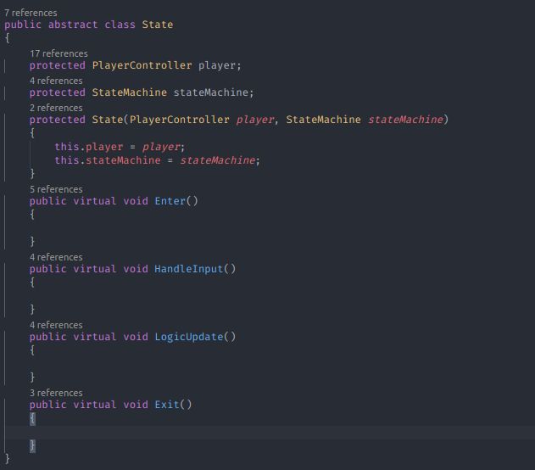Click 'StateMachine' type in the field declaration
535x470 pixels.
pyautogui.click(x=130, y=92)
